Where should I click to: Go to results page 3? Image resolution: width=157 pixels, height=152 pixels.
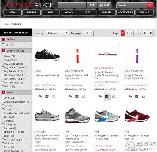coord(131,33)
